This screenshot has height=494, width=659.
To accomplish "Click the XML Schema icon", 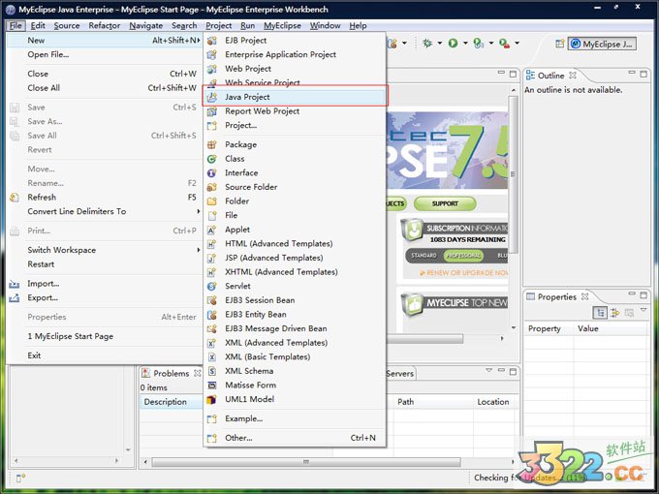I will 212,371.
